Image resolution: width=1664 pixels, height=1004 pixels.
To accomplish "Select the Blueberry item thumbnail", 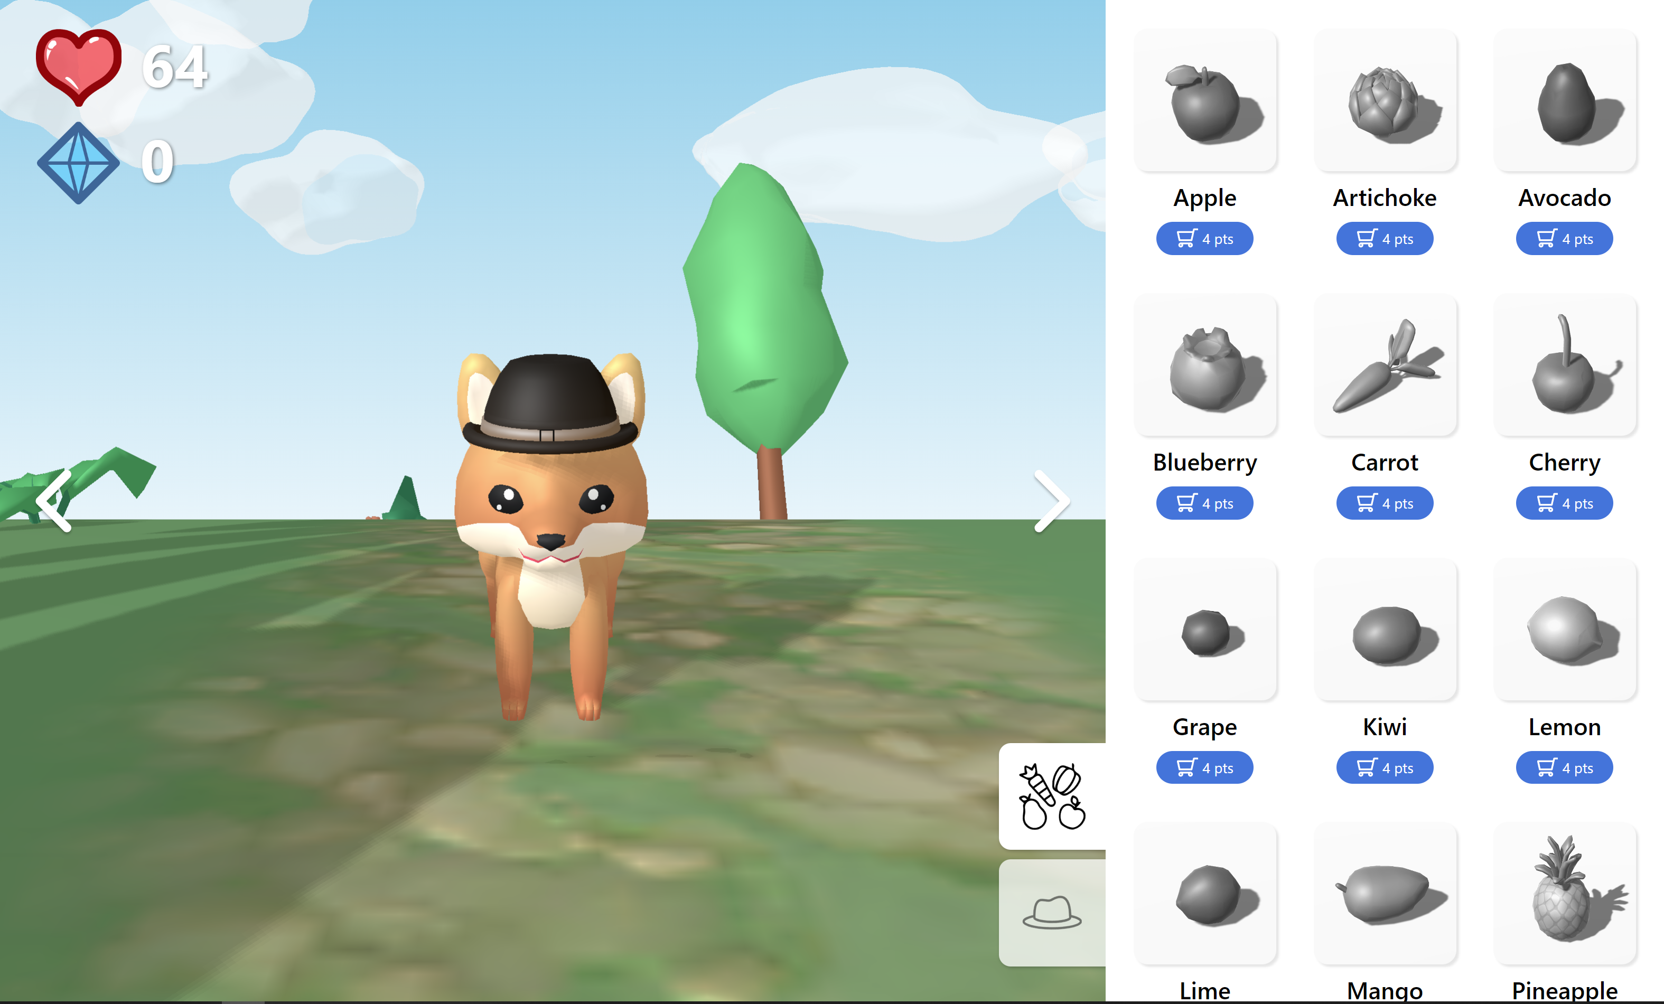I will [1205, 364].
